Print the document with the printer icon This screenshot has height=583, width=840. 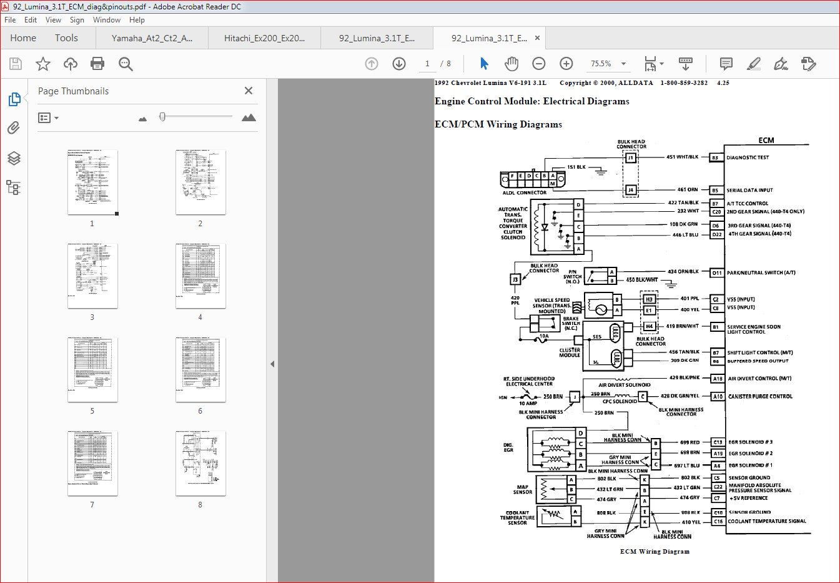[x=97, y=64]
